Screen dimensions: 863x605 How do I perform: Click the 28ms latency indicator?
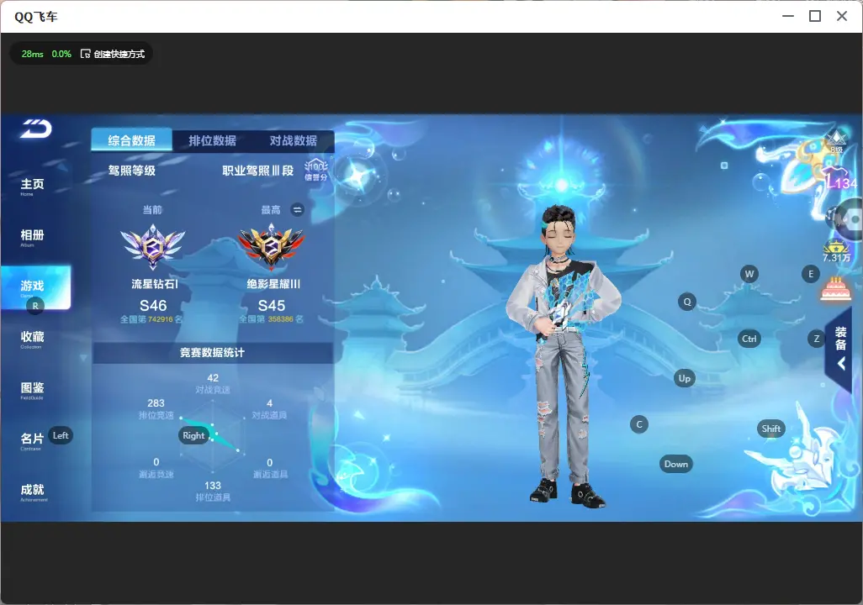pyautogui.click(x=33, y=54)
